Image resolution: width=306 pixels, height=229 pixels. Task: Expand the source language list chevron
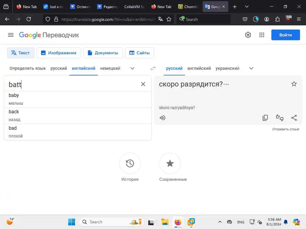tap(132, 68)
